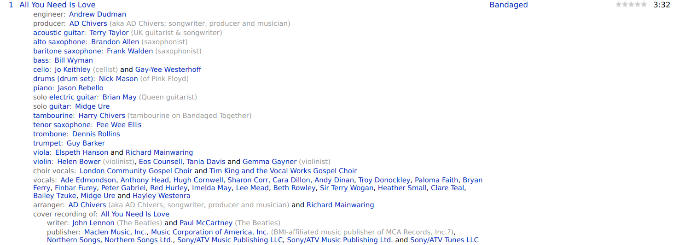Screen dimensions: 679x245
Task: Open the John Lennon writer link
Action: [93, 223]
